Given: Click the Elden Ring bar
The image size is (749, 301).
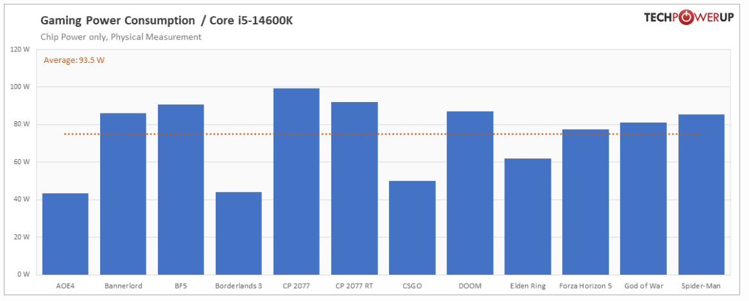Looking at the screenshot, I should (528, 217).
